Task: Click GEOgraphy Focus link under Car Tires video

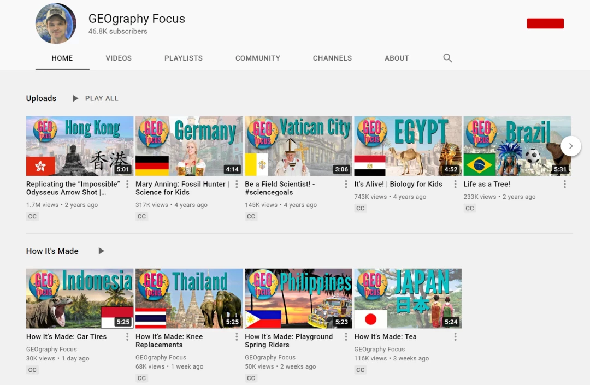Action: point(51,350)
